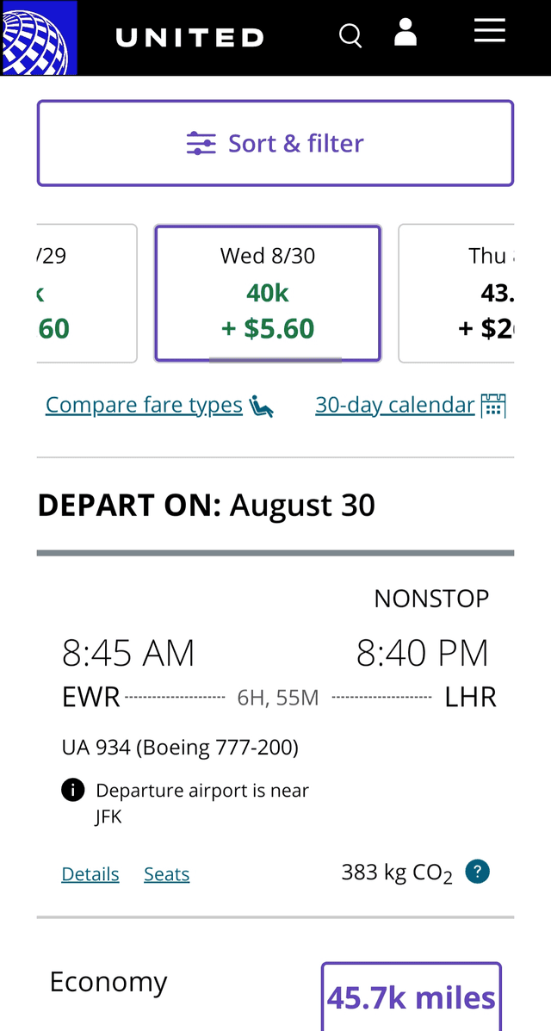This screenshot has width=551, height=1031.
Task: Click the gray date carousel scroll bar
Action: (x=275, y=360)
